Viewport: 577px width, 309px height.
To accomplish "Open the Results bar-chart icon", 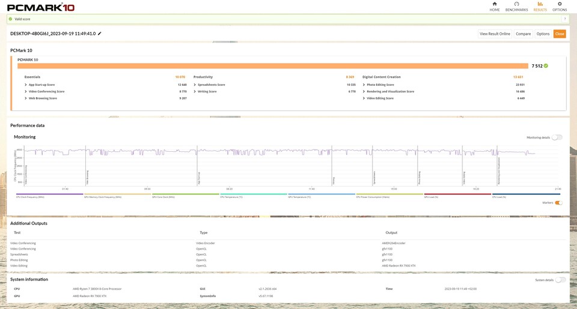I will [x=540, y=4].
